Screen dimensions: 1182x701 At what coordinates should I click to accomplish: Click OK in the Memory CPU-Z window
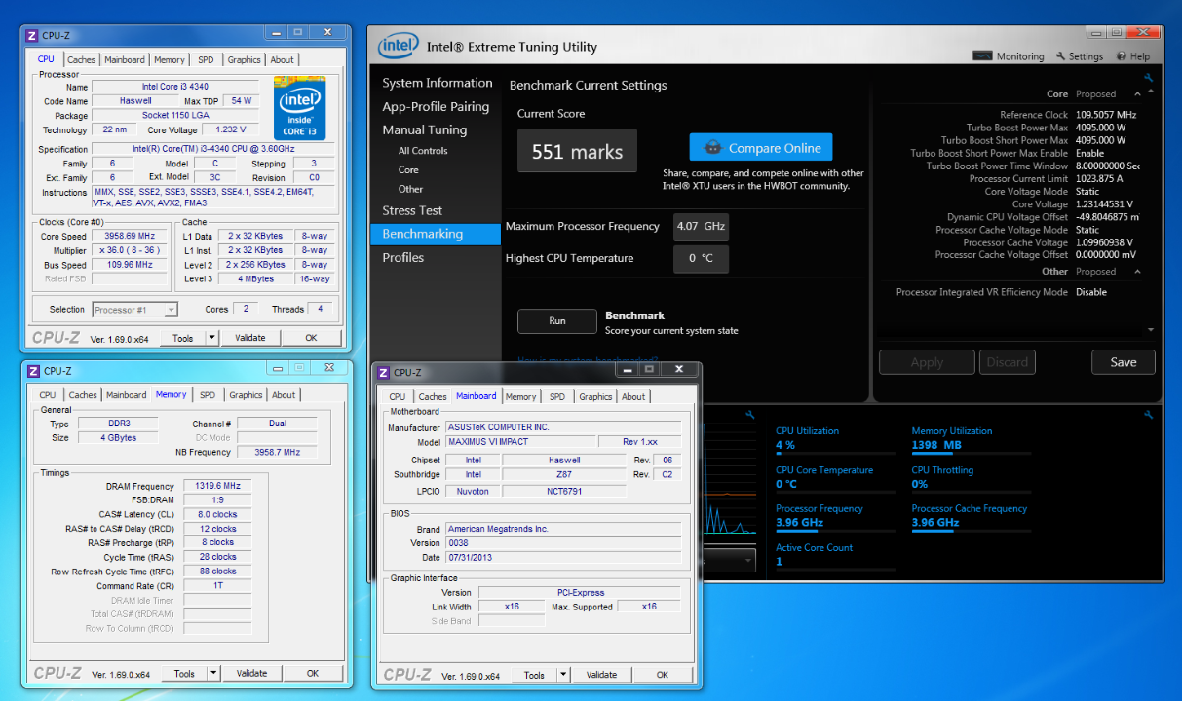click(313, 673)
